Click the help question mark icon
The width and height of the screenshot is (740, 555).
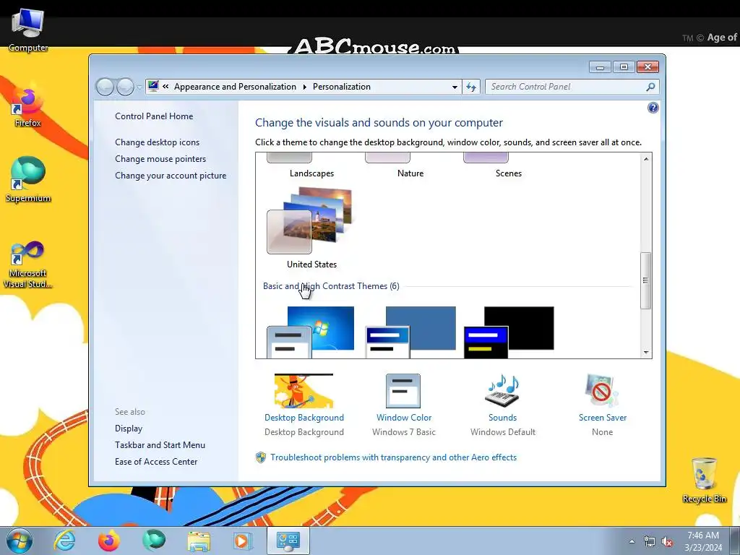point(653,108)
